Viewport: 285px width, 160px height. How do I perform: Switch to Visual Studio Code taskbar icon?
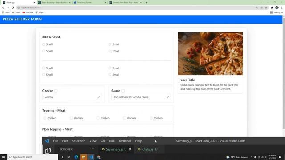[x=91, y=157]
